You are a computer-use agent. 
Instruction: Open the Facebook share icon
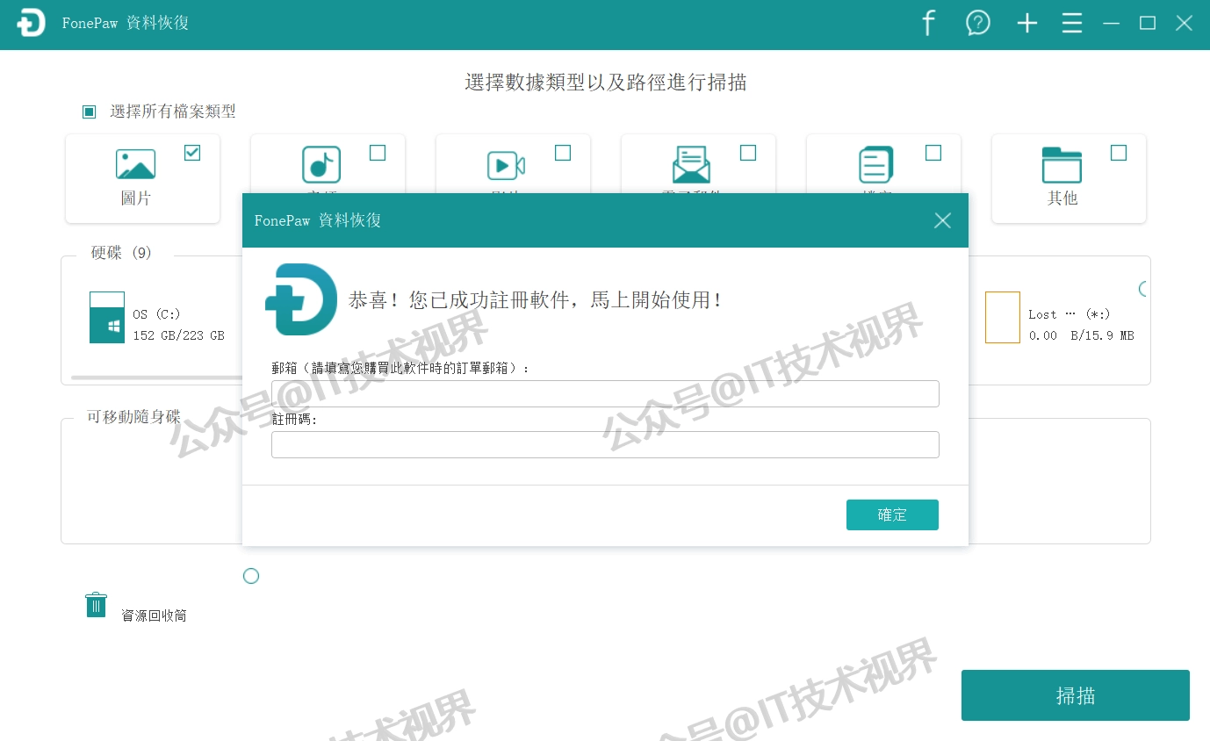928,24
